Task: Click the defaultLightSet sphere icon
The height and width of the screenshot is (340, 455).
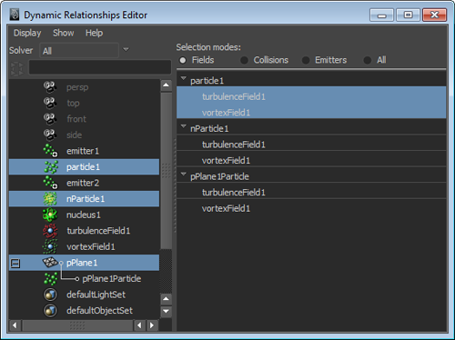Action: pyautogui.click(x=50, y=295)
